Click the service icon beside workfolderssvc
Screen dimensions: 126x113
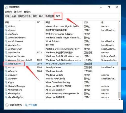coord(6,41)
